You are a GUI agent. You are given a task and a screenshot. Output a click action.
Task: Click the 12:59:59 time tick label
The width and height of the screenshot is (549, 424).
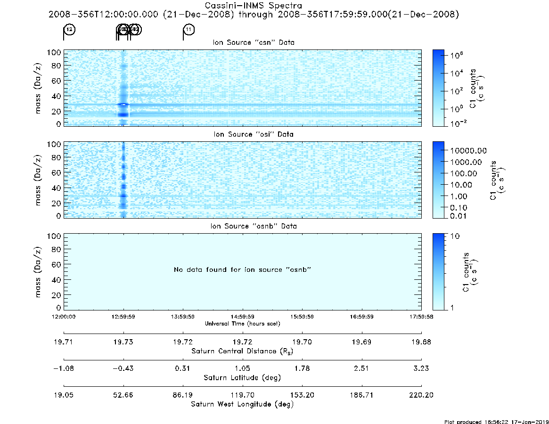123,317
